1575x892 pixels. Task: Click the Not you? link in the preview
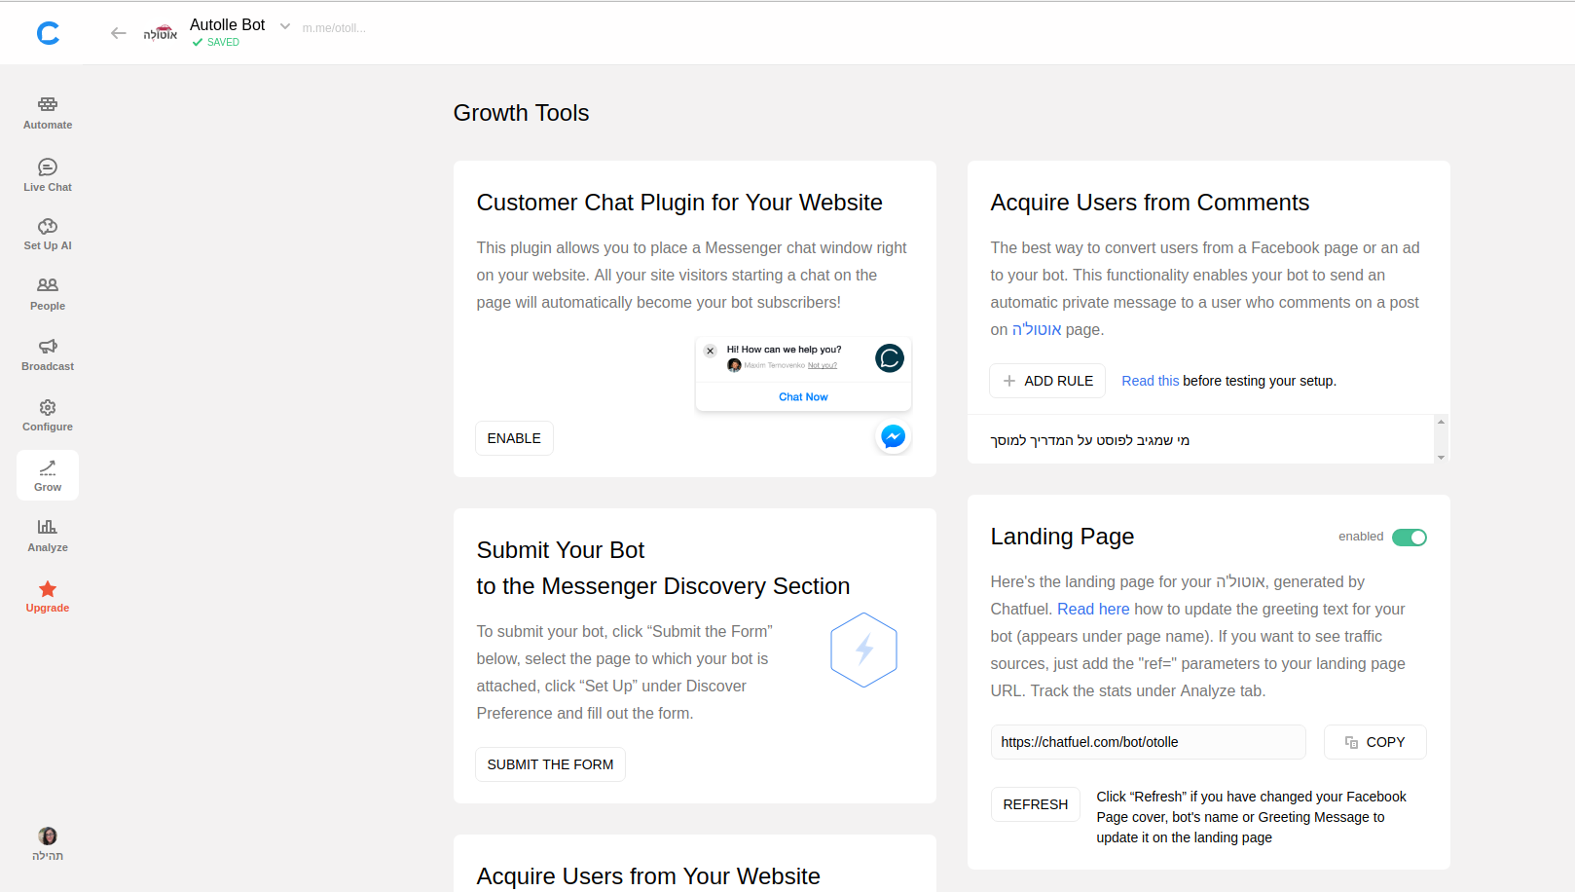(823, 366)
